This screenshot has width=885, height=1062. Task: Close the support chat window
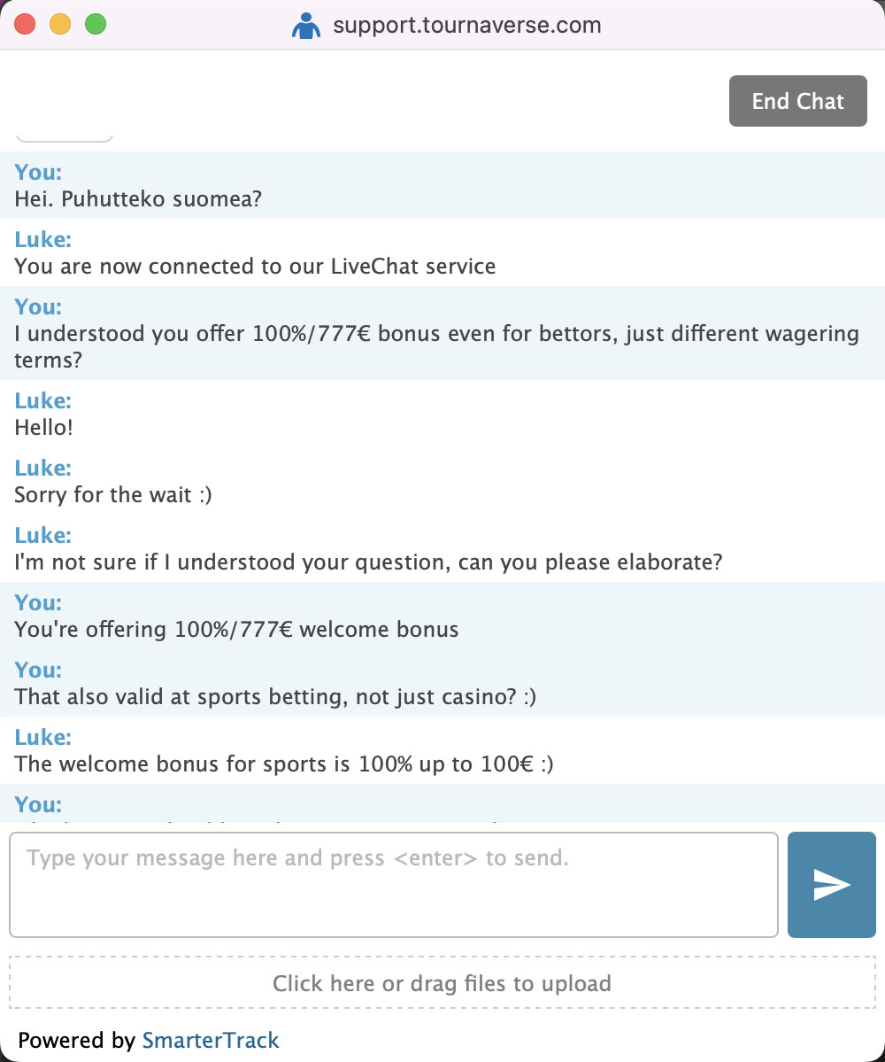click(x=26, y=25)
